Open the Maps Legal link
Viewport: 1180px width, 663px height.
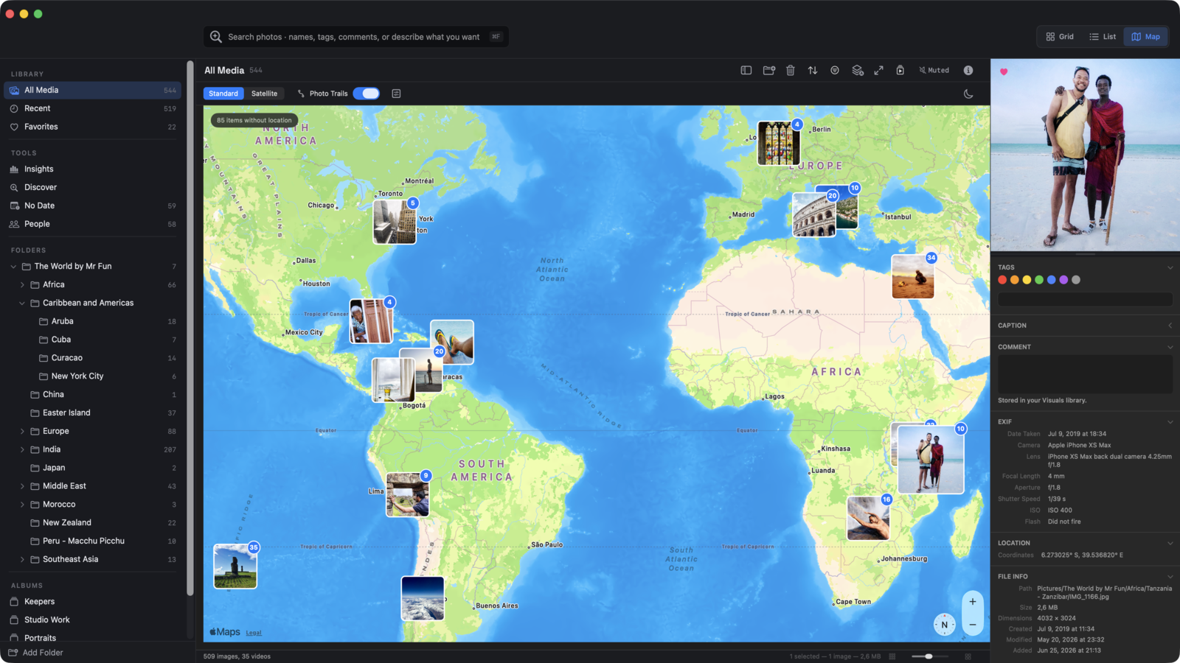[254, 633]
